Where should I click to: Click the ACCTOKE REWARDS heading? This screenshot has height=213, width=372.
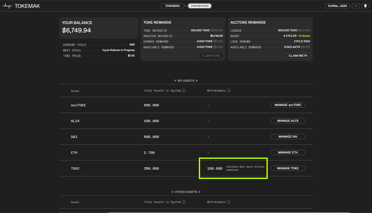(x=248, y=23)
